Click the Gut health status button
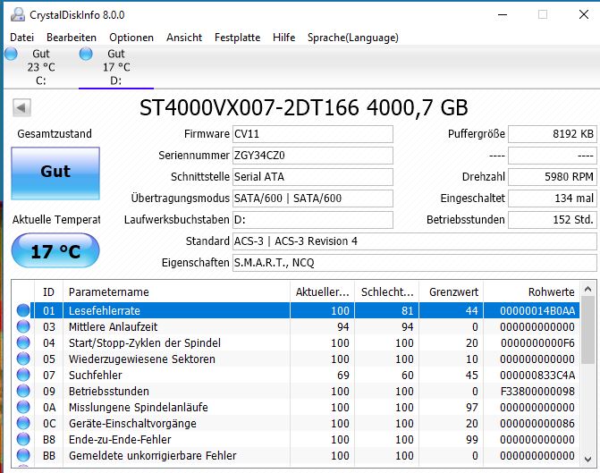The height and width of the screenshot is (473, 600). [55, 173]
